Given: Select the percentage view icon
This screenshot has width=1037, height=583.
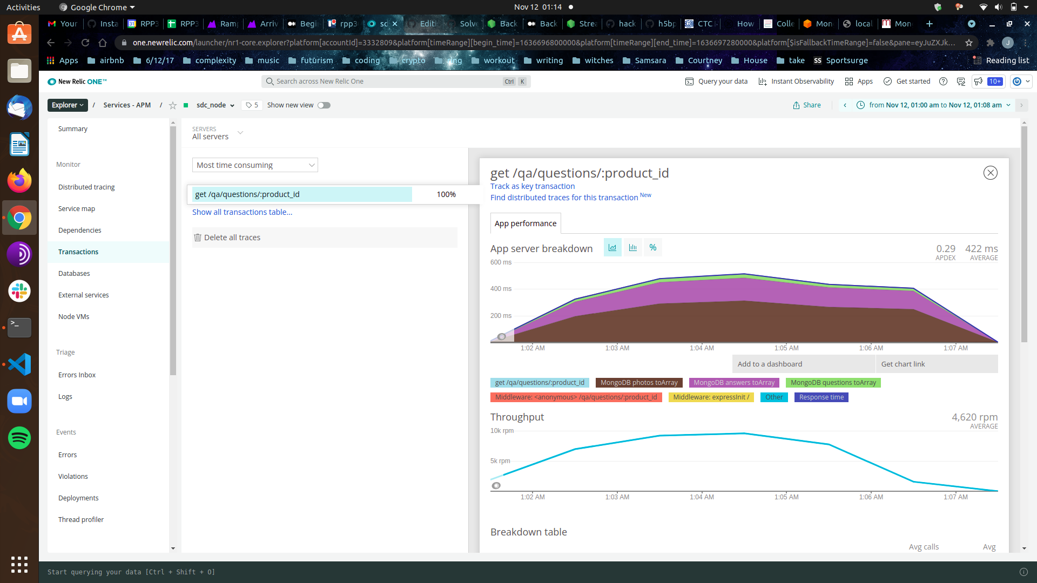Looking at the screenshot, I should 652,247.
